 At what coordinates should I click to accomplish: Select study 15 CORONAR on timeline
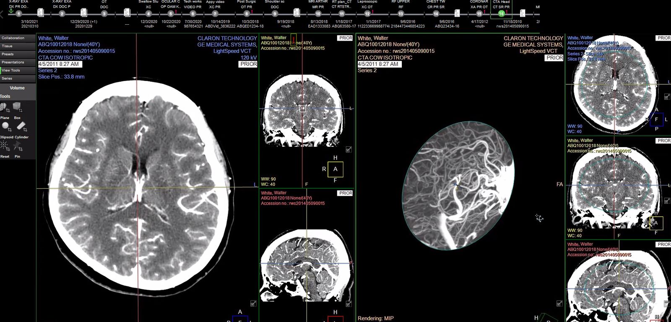479,14
